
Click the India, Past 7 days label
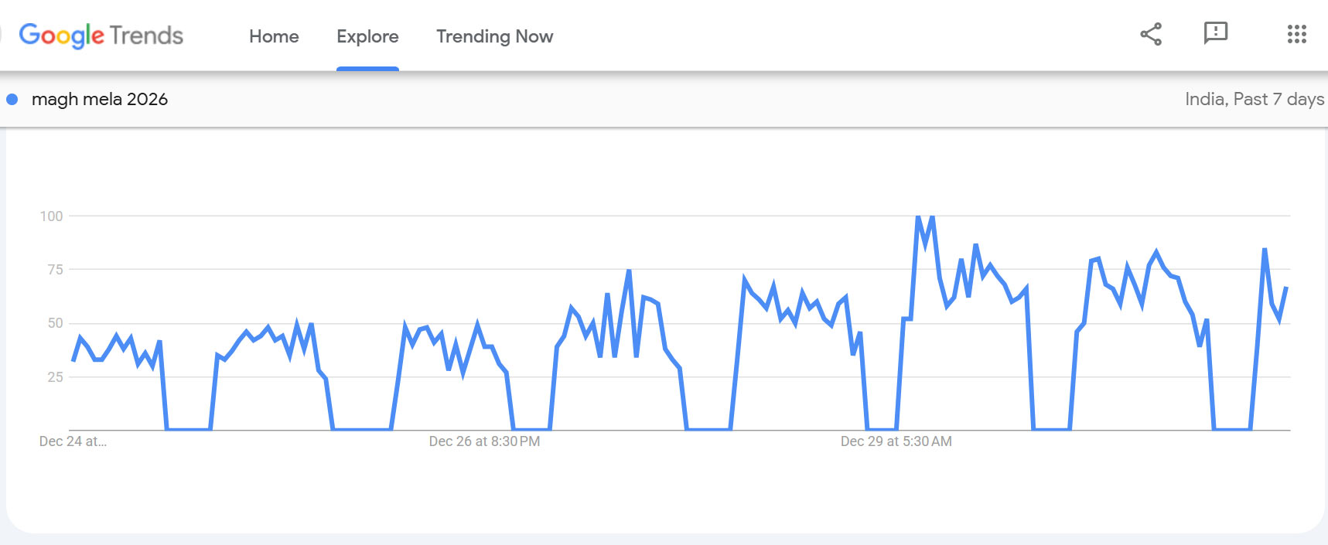pyautogui.click(x=1254, y=99)
